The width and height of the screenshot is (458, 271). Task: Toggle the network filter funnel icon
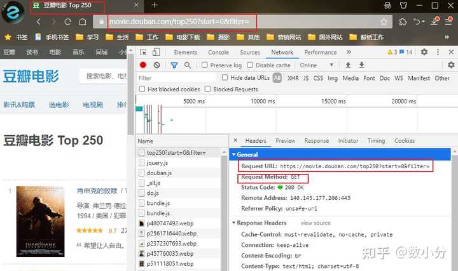tap(174, 65)
